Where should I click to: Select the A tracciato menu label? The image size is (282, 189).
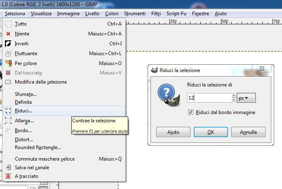point(27,176)
